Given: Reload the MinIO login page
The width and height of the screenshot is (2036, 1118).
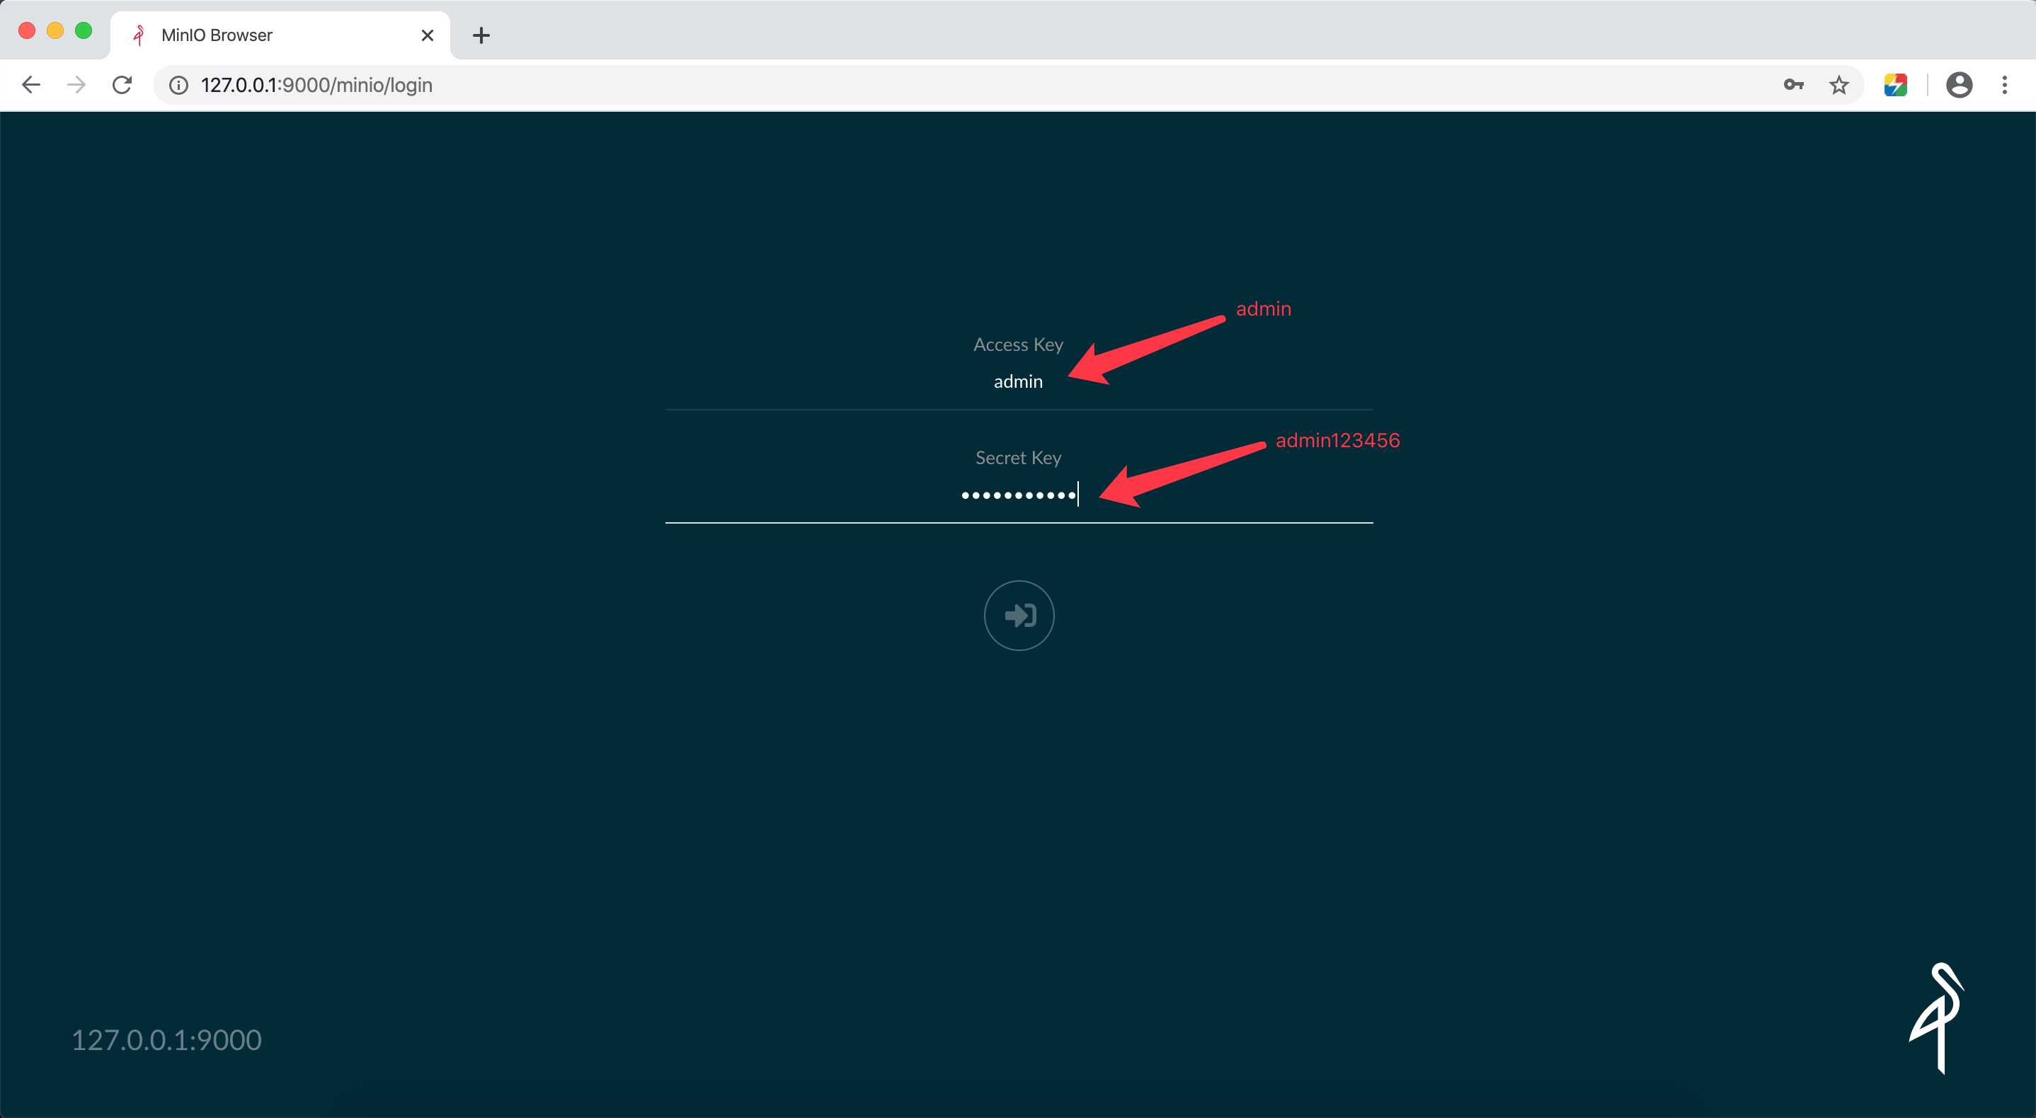Looking at the screenshot, I should click(122, 84).
